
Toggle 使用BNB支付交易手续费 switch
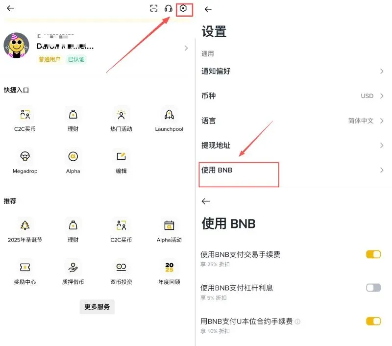373,254
